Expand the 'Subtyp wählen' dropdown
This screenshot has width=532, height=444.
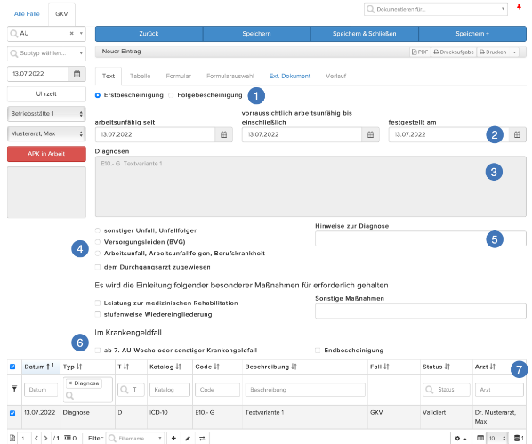[x=46, y=53]
